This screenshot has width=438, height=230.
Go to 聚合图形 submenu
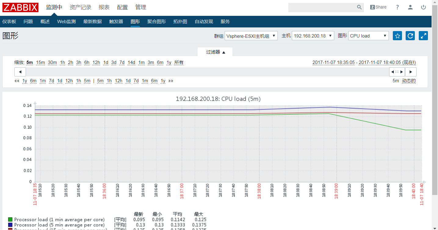[x=157, y=22]
